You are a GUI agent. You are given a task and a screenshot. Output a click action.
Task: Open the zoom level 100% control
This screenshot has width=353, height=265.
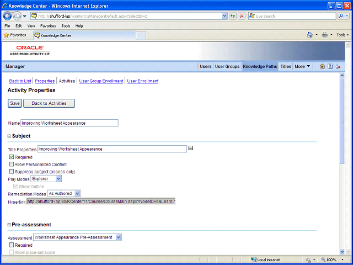[333, 259]
